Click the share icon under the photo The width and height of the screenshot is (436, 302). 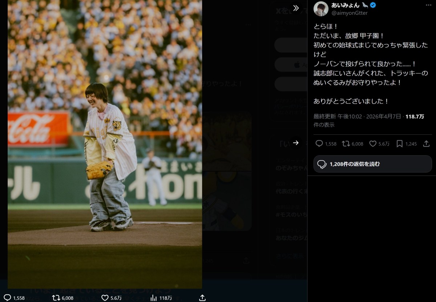coord(203,298)
